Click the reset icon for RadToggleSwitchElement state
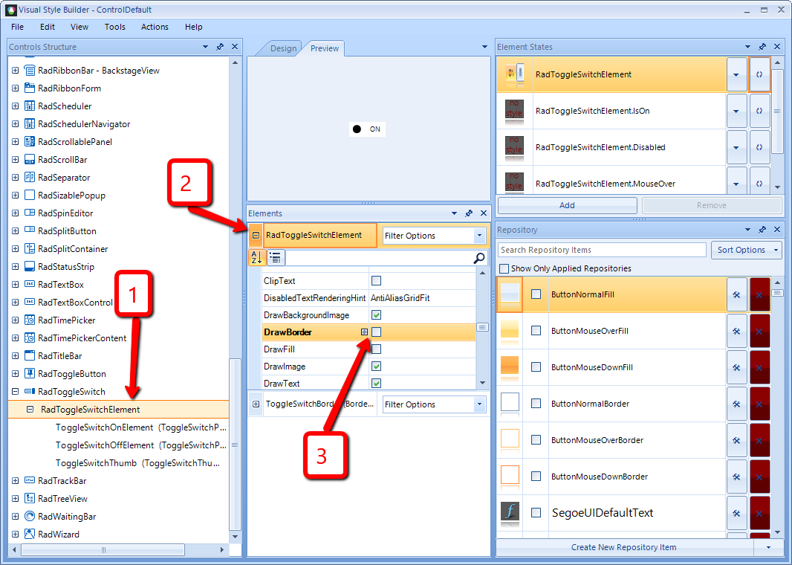 coord(759,74)
